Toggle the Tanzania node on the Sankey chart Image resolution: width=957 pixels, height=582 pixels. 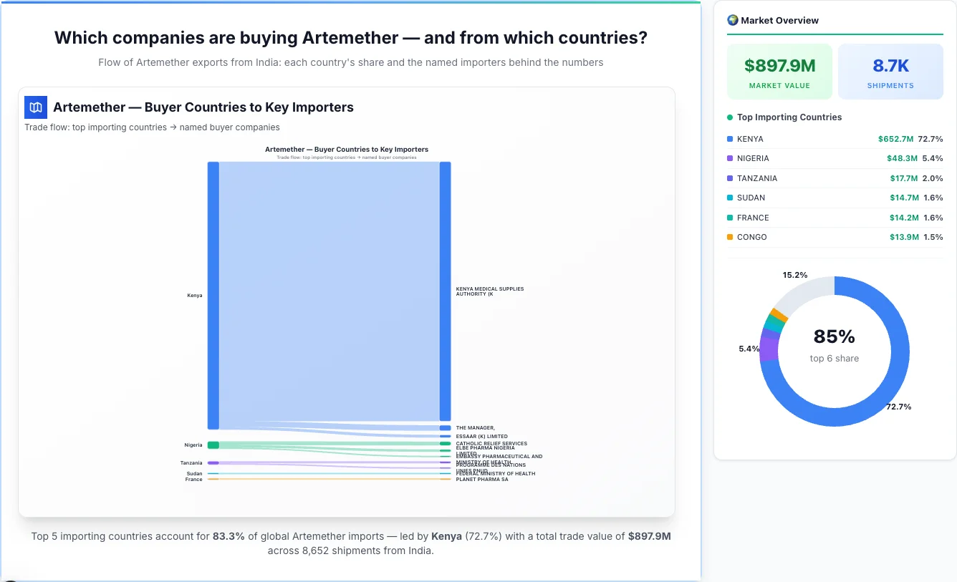coord(212,463)
